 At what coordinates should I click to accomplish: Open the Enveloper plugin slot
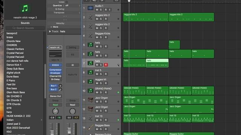[55, 73]
